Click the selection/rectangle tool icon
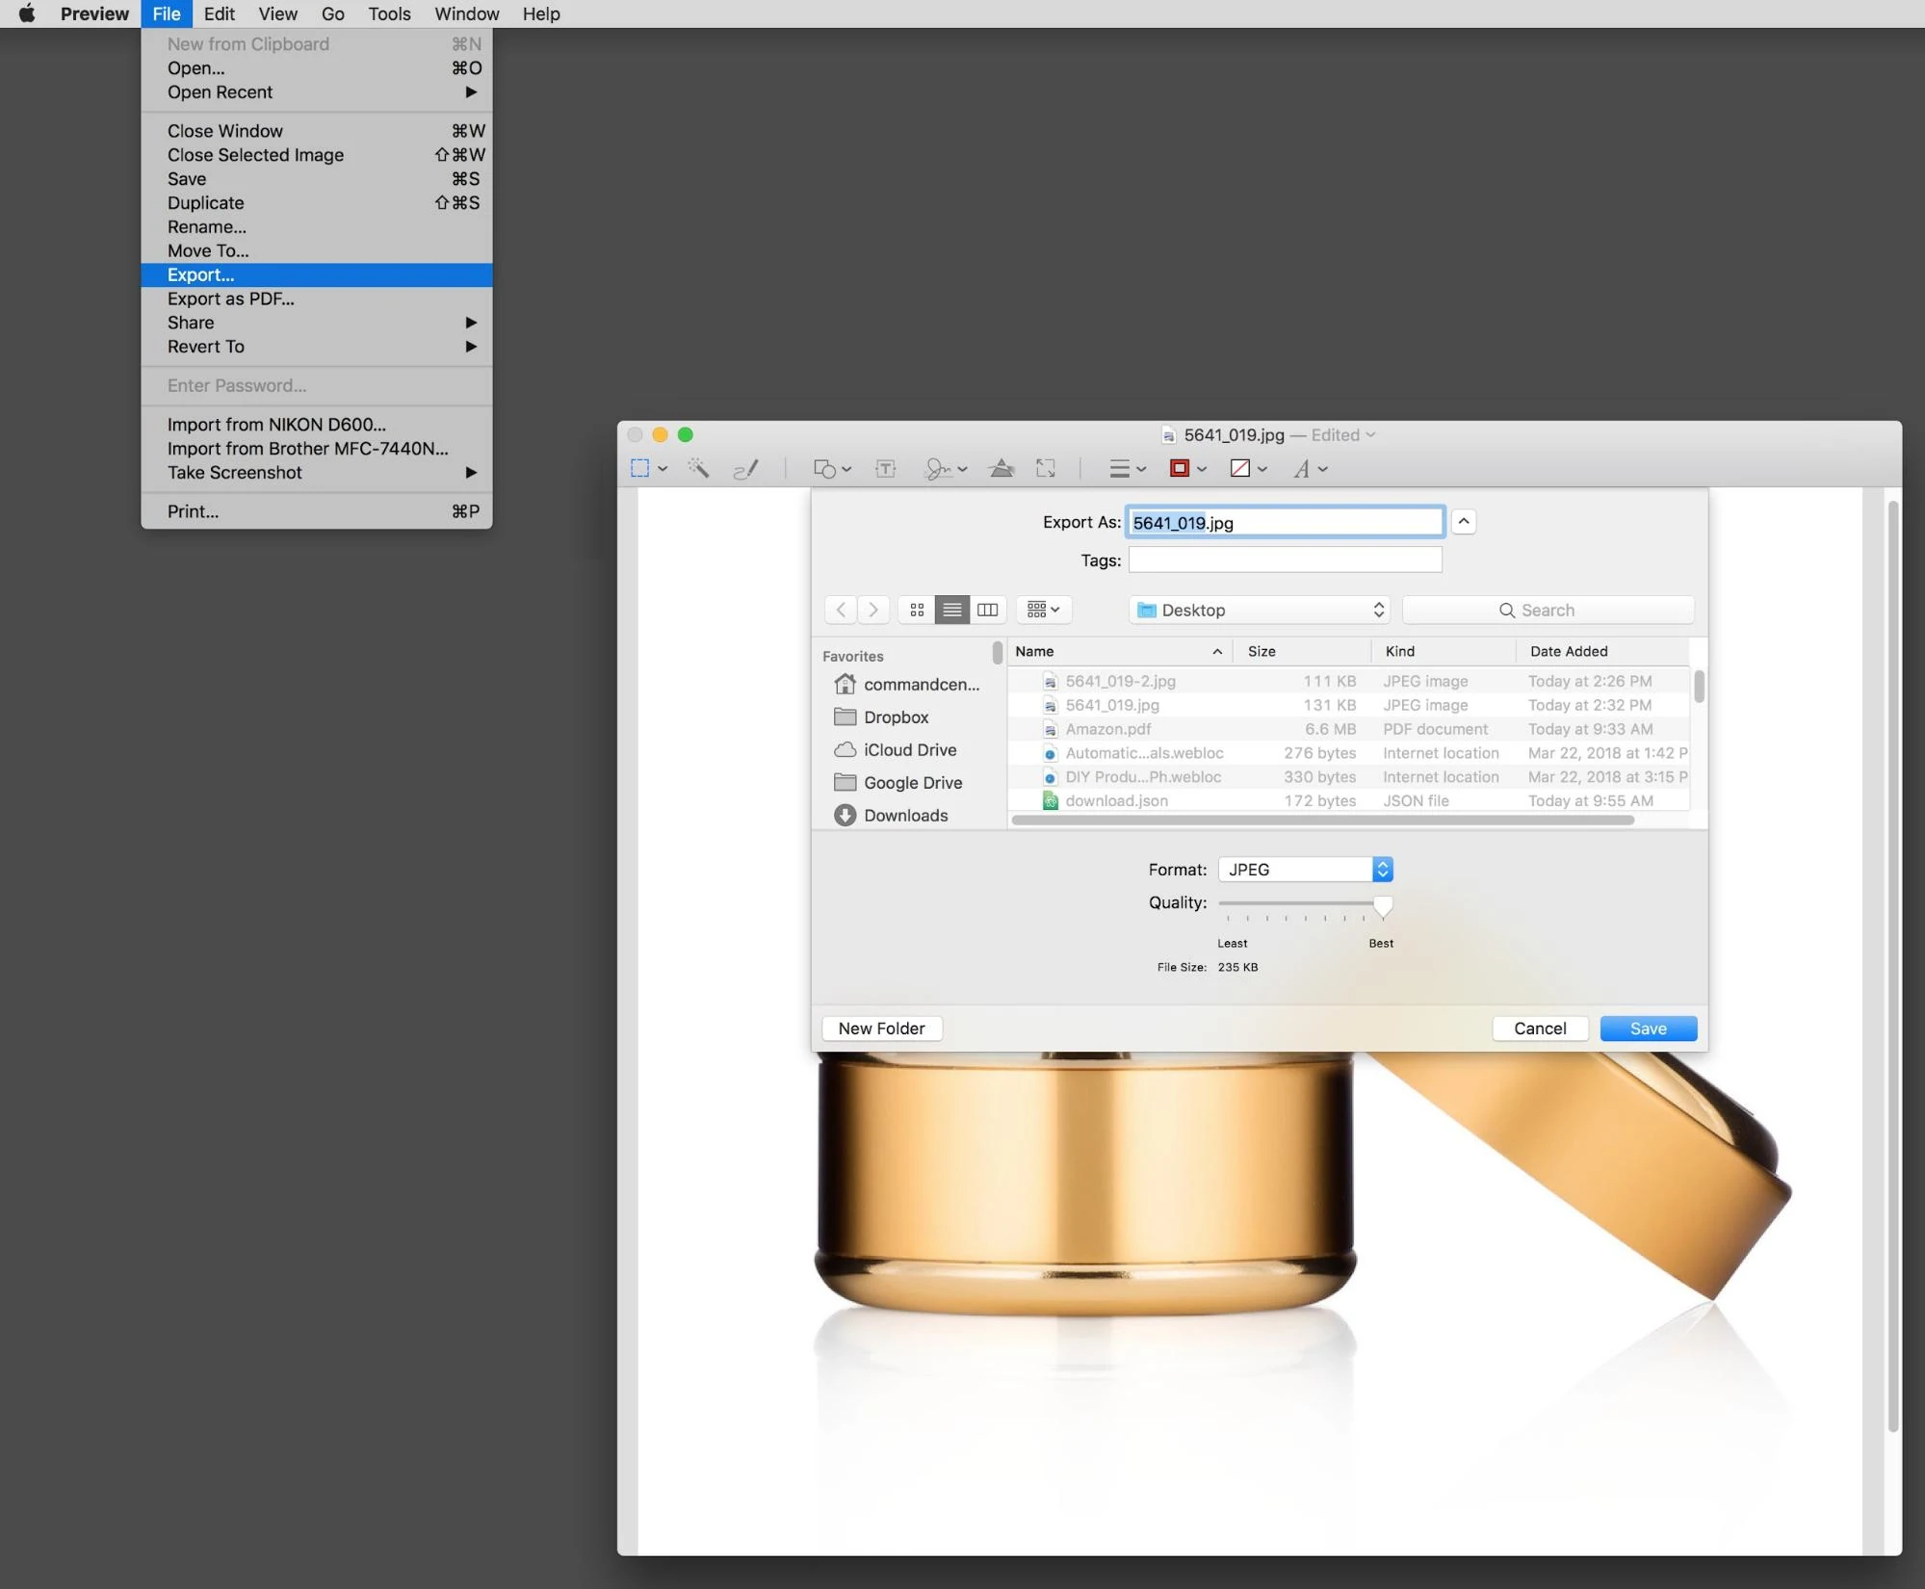Image resolution: width=1925 pixels, height=1589 pixels. point(639,467)
